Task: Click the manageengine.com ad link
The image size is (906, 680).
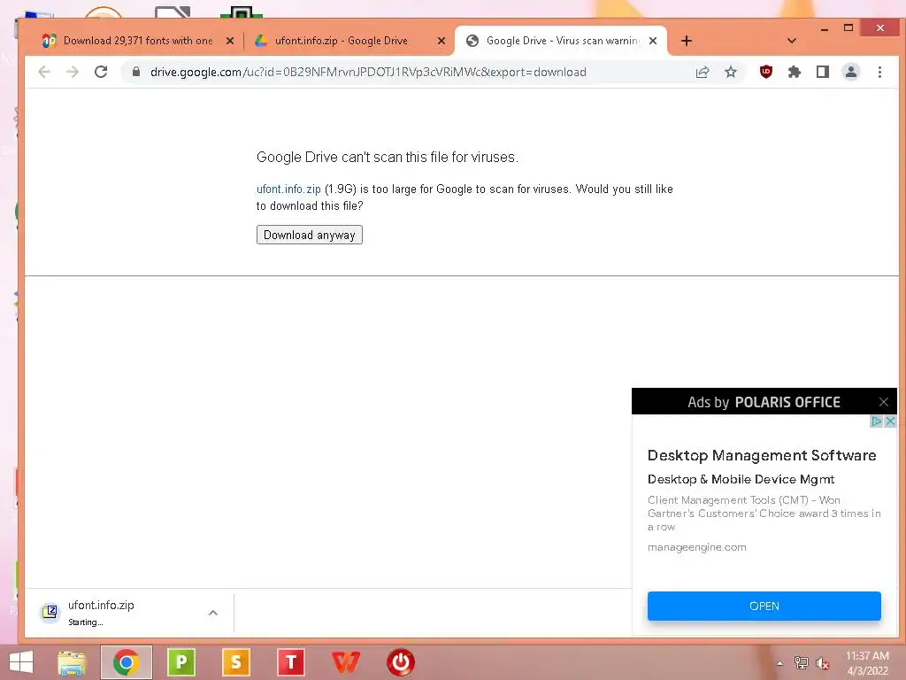Action: 697,547
